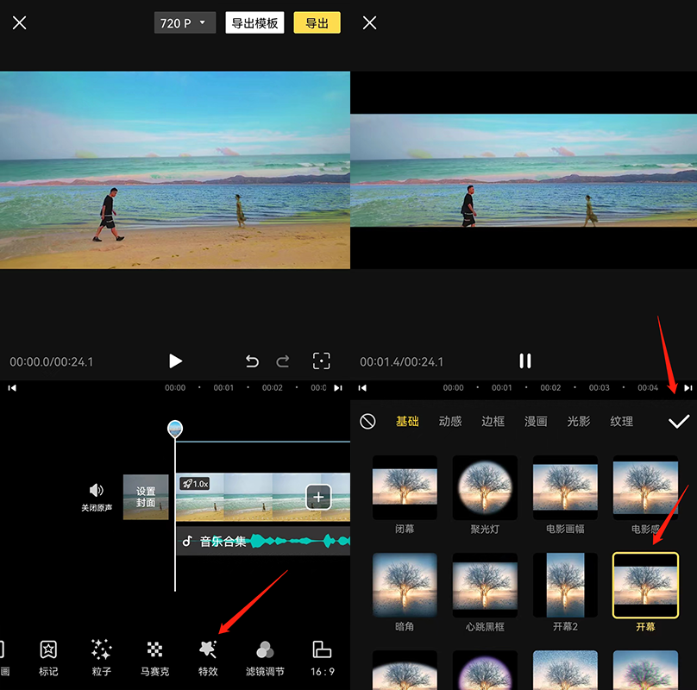Jump to timeline start in left editor

(12, 387)
